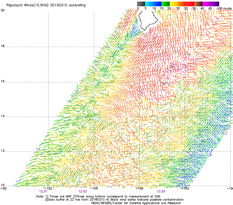Click the chart title 'Rapidsact Winds(12.5KM) 20160310 ascending'
This screenshot has height=205, width=233.
coord(46,5)
